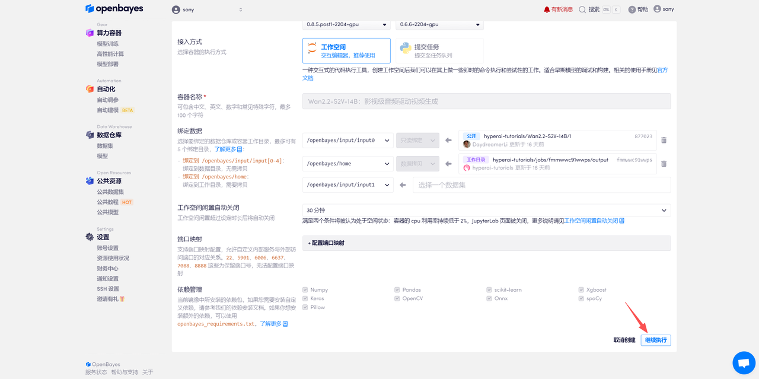The image size is (759, 379).
Task: Click the 容器名称 input field
Action: [486, 101]
